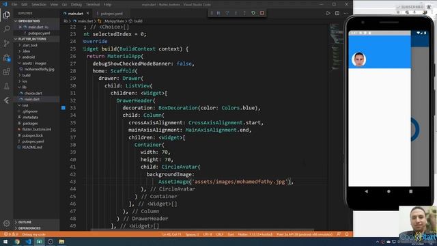Open the Extensions view
Image resolution: width=437 pixels, height=246 pixels.
coord(6,72)
